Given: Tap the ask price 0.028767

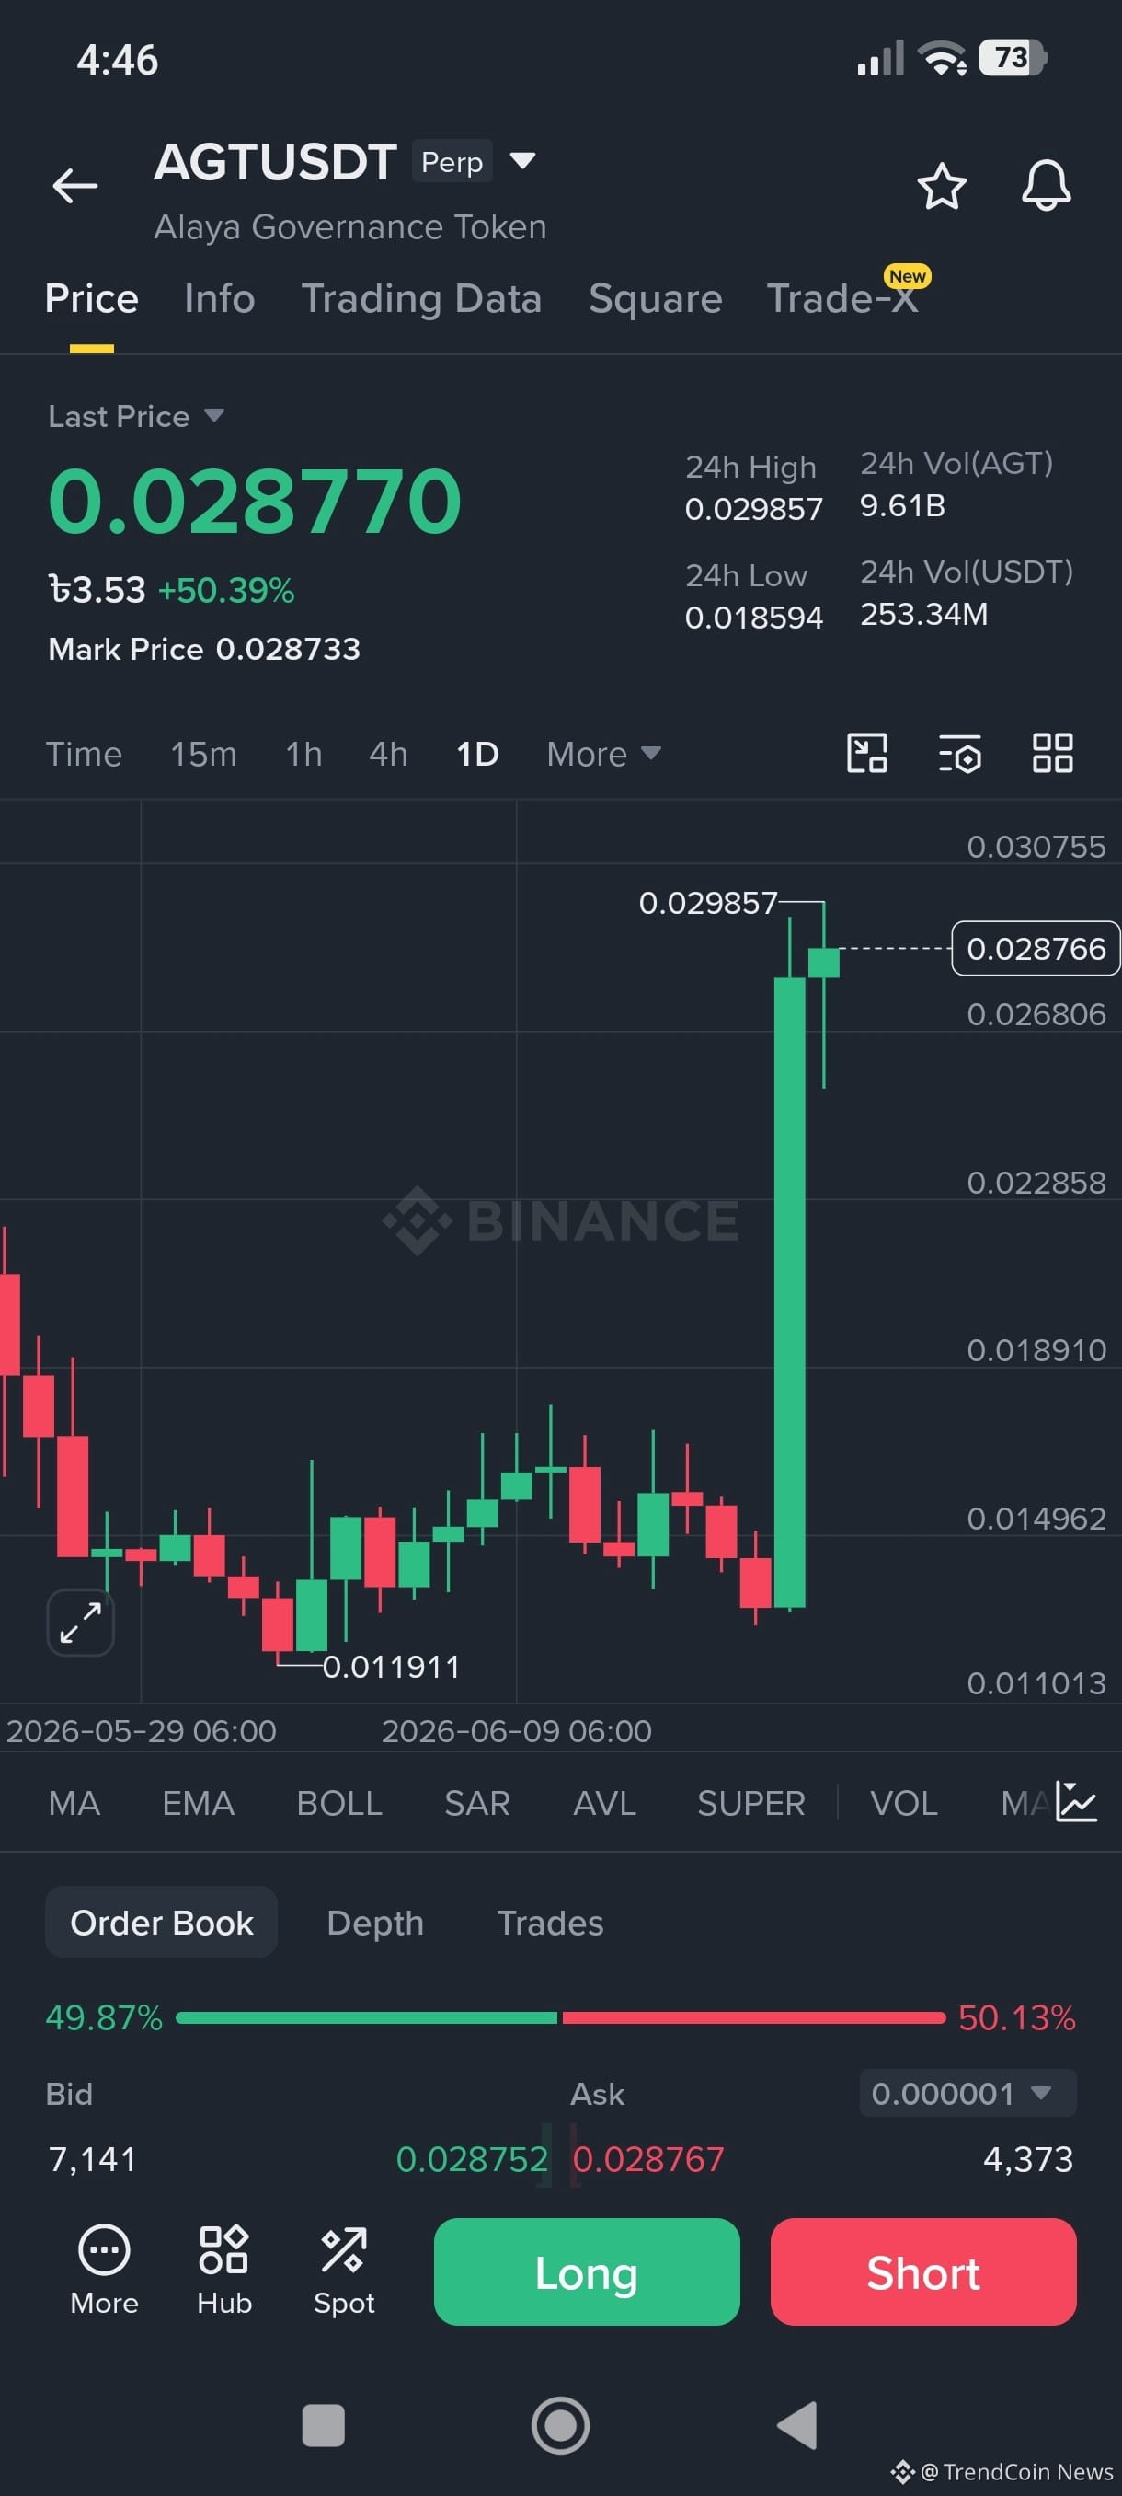Looking at the screenshot, I should [x=648, y=2159].
